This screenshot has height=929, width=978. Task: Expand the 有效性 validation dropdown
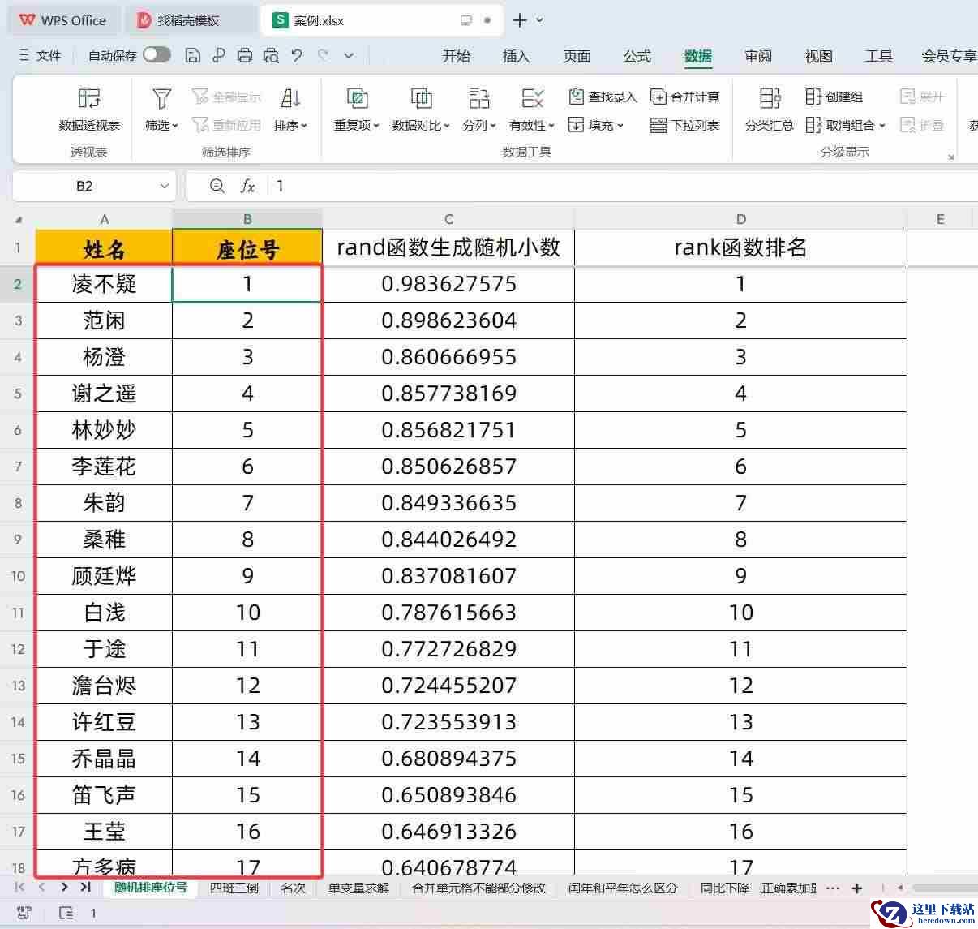pyautogui.click(x=532, y=125)
